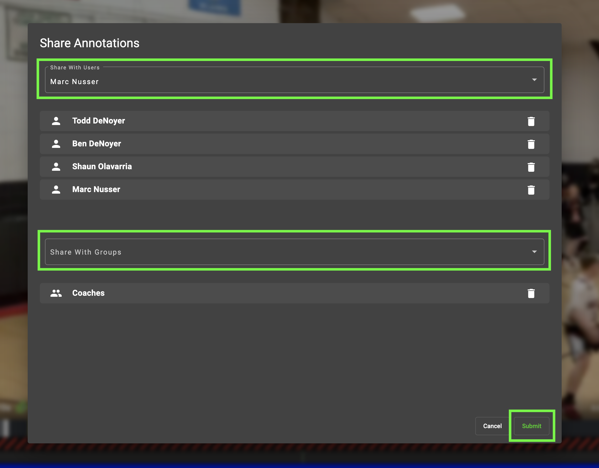Viewport: 599px width, 468px height.
Task: Click person icon beside Todd DeNoyer
Action: [56, 121]
